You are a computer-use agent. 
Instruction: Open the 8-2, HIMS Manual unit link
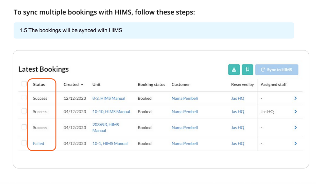[109, 98]
